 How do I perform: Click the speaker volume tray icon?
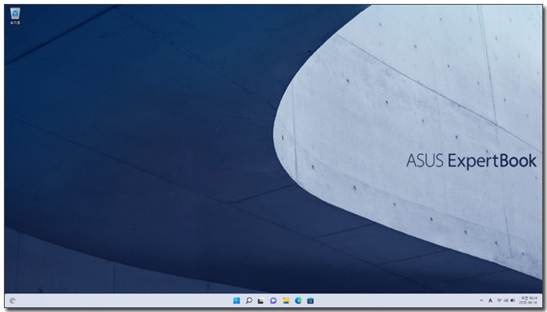pos(506,300)
